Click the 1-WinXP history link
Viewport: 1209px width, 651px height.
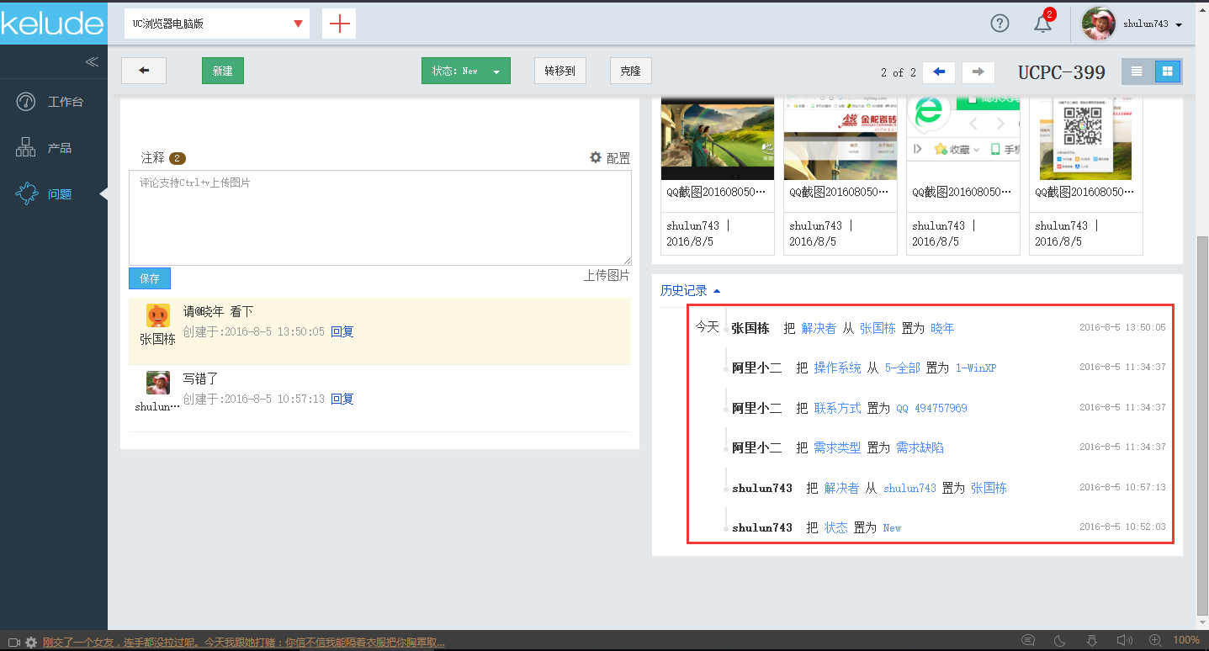[x=976, y=368]
